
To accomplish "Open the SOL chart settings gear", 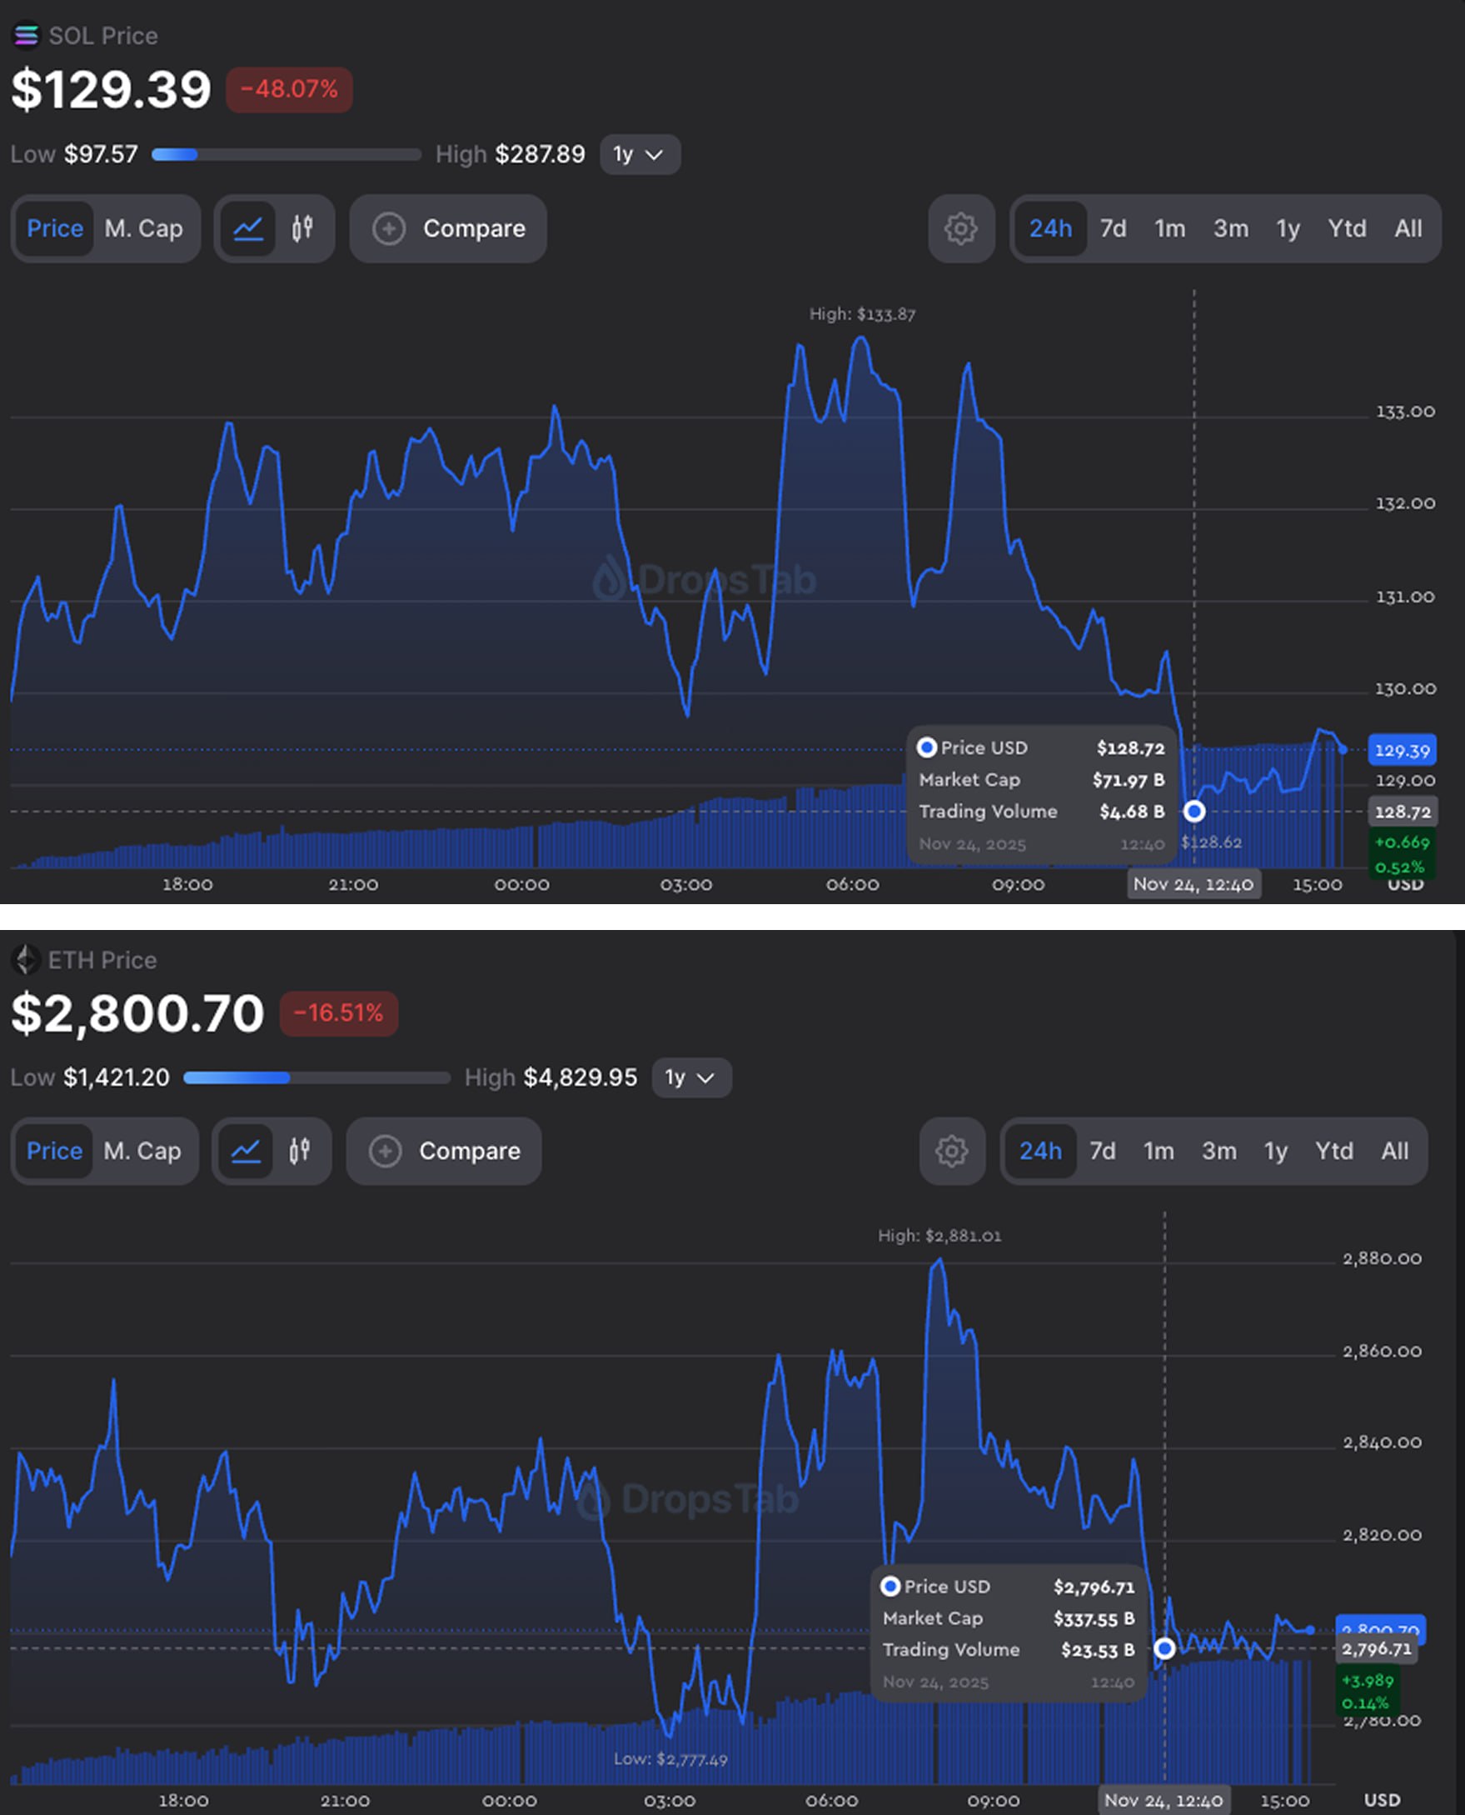I will tap(960, 229).
